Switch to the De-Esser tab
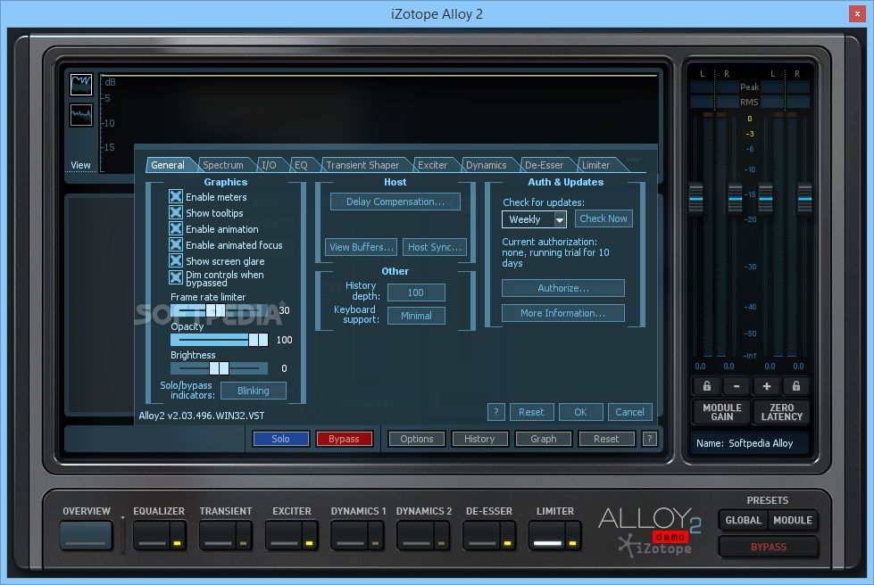874x585 pixels. pyautogui.click(x=544, y=165)
